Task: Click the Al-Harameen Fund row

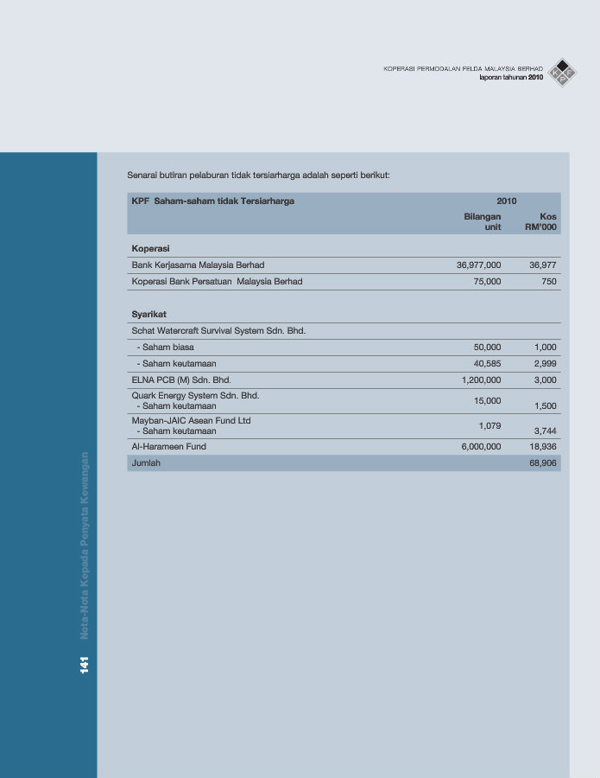Action: tap(168, 447)
